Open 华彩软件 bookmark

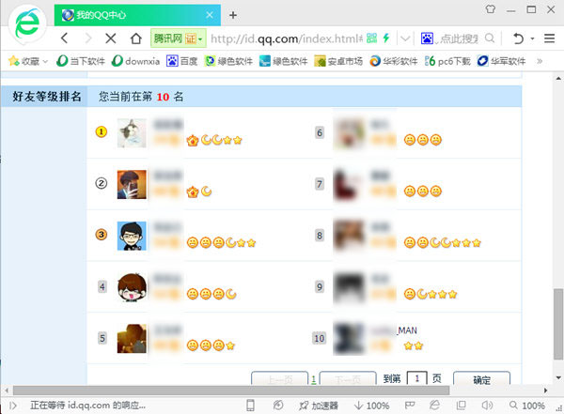click(394, 61)
